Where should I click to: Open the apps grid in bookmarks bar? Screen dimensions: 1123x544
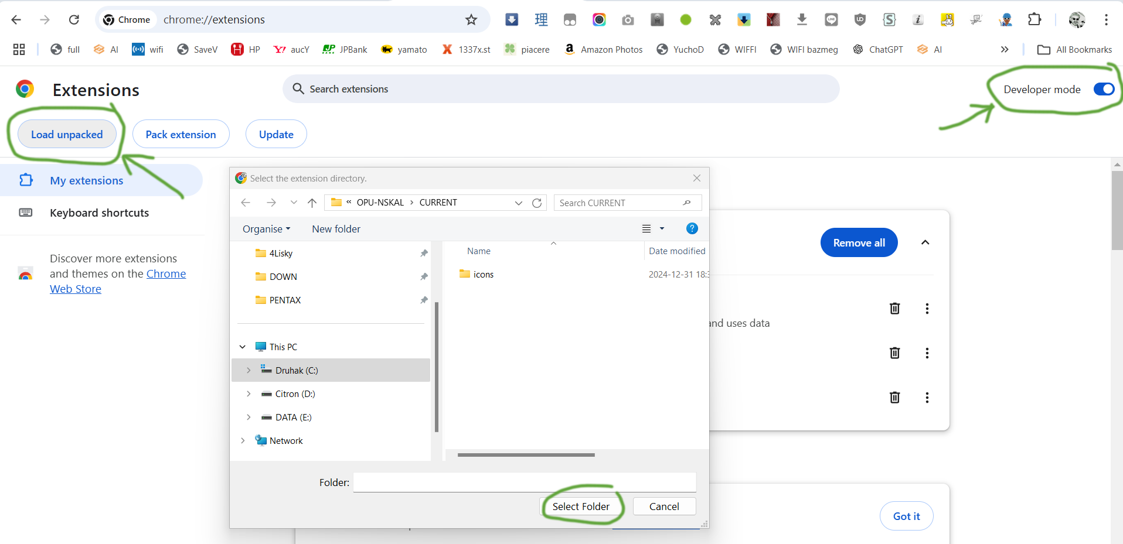19,50
